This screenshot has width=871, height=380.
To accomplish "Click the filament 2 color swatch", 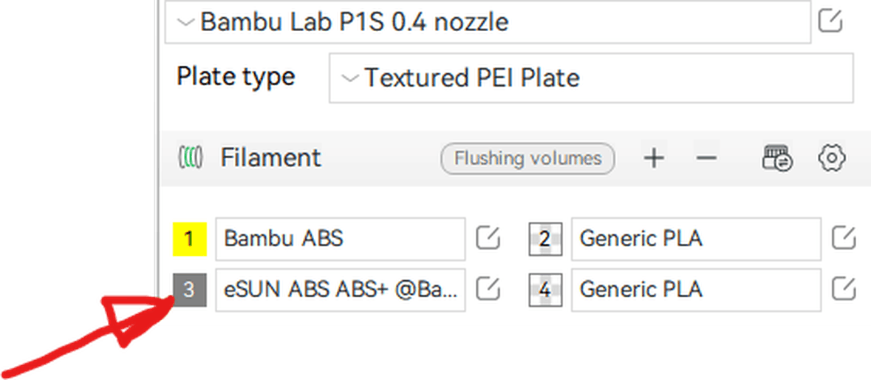I will coord(545,239).
